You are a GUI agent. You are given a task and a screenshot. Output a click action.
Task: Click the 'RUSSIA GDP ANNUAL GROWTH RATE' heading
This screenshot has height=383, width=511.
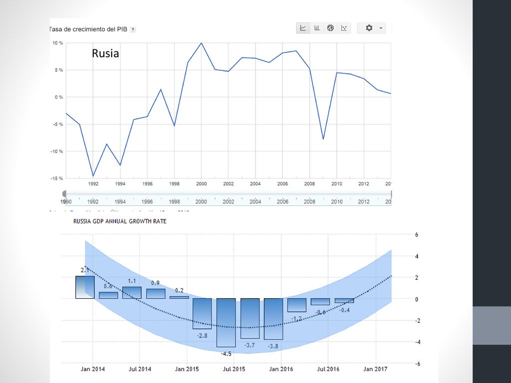[120, 221]
